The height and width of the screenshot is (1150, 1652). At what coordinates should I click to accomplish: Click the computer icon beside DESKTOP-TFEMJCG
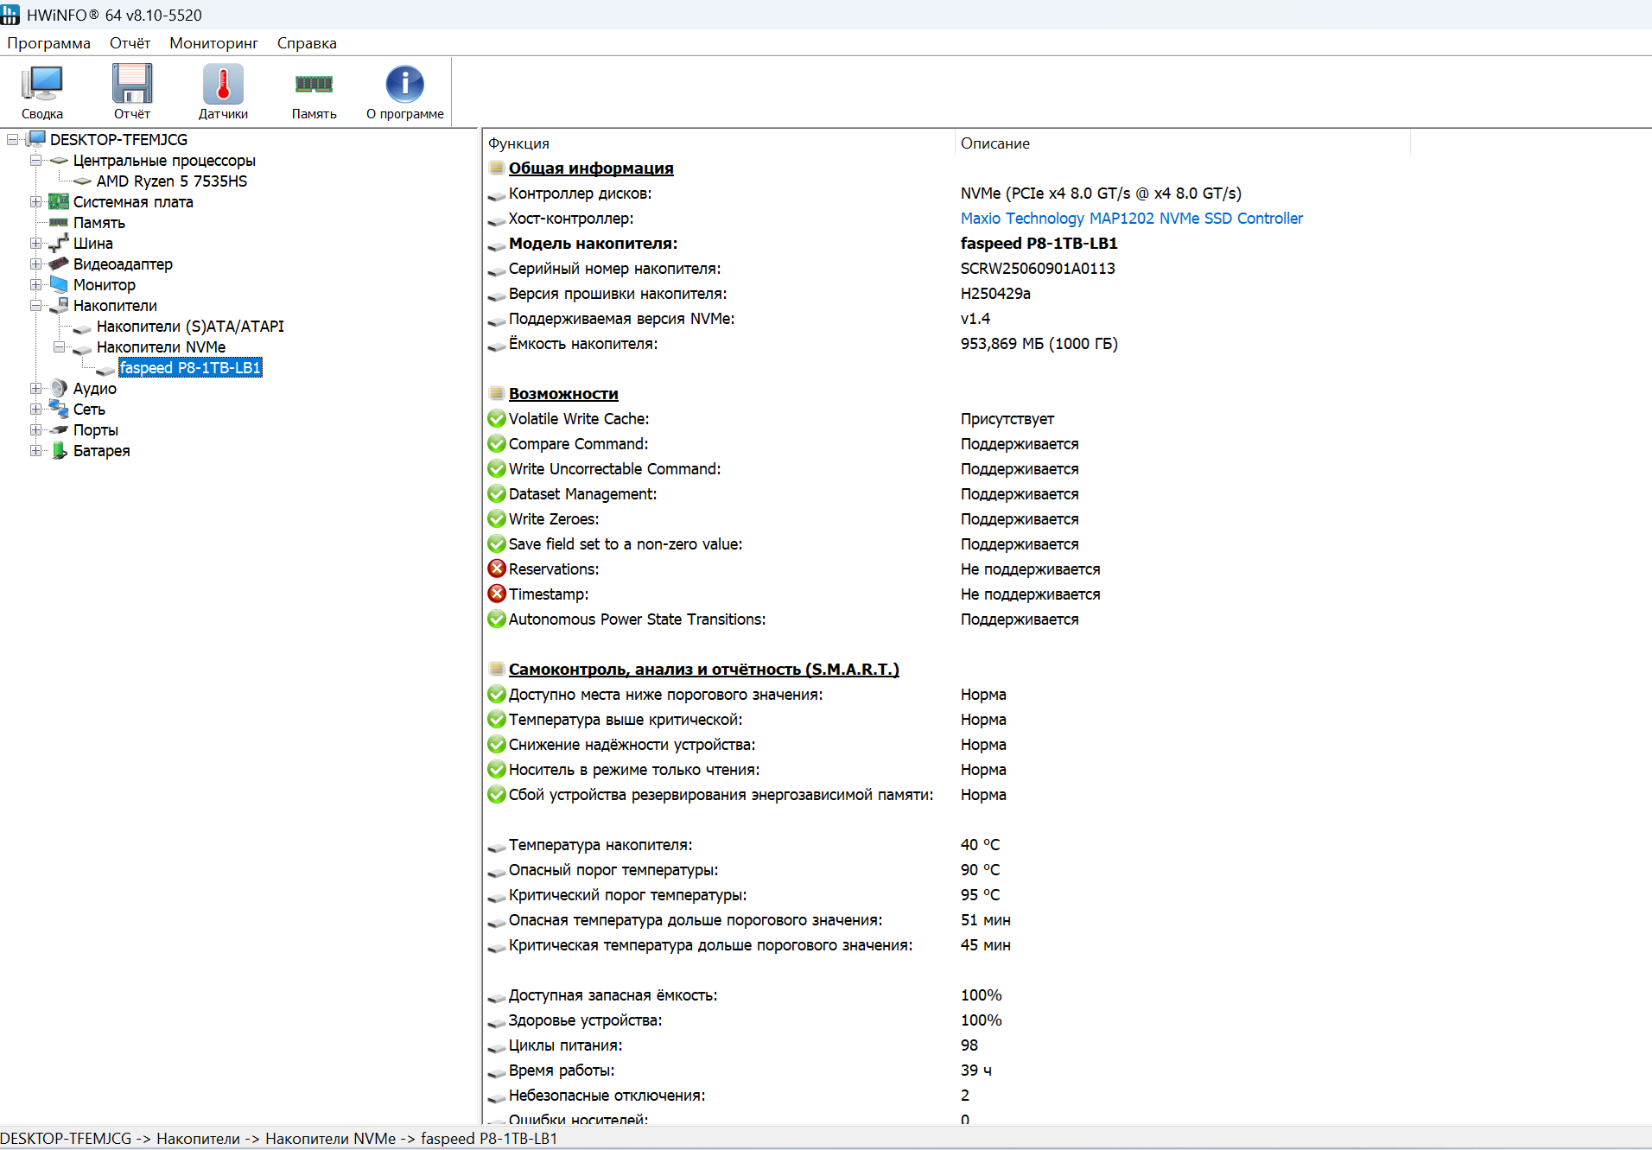coord(36,139)
